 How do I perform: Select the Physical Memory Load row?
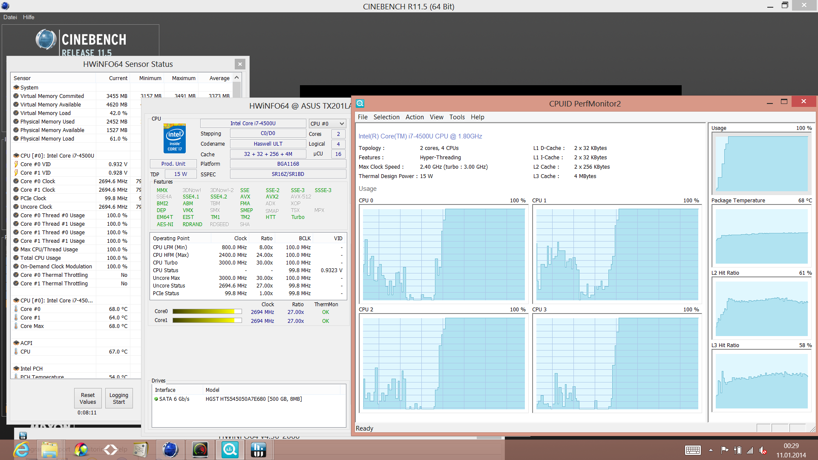pos(75,139)
